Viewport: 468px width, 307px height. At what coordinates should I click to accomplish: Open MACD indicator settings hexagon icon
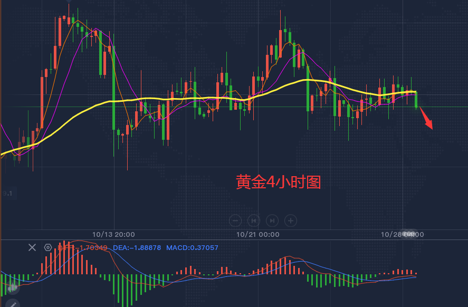click(48, 247)
